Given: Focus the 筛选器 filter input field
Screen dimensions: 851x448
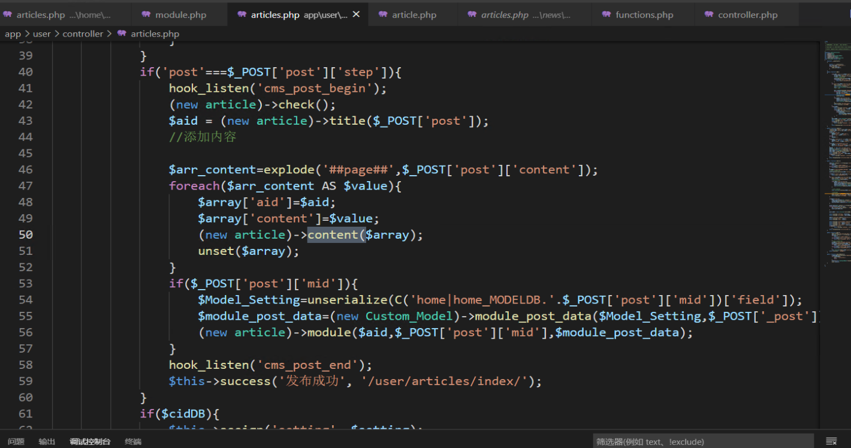Looking at the screenshot, I should (703, 441).
